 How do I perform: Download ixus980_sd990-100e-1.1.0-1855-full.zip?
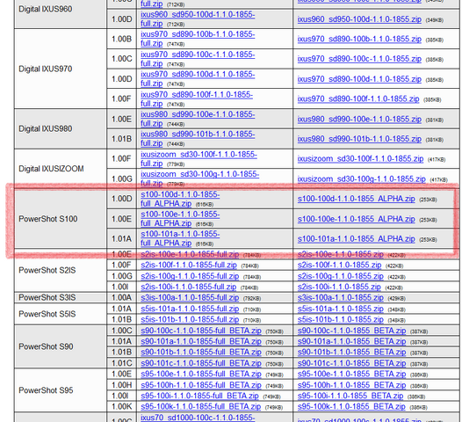[x=198, y=119]
